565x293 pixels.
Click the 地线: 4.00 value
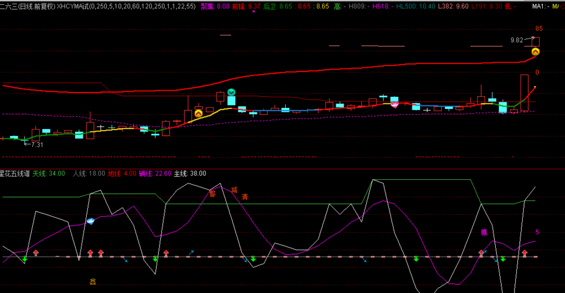point(122,173)
